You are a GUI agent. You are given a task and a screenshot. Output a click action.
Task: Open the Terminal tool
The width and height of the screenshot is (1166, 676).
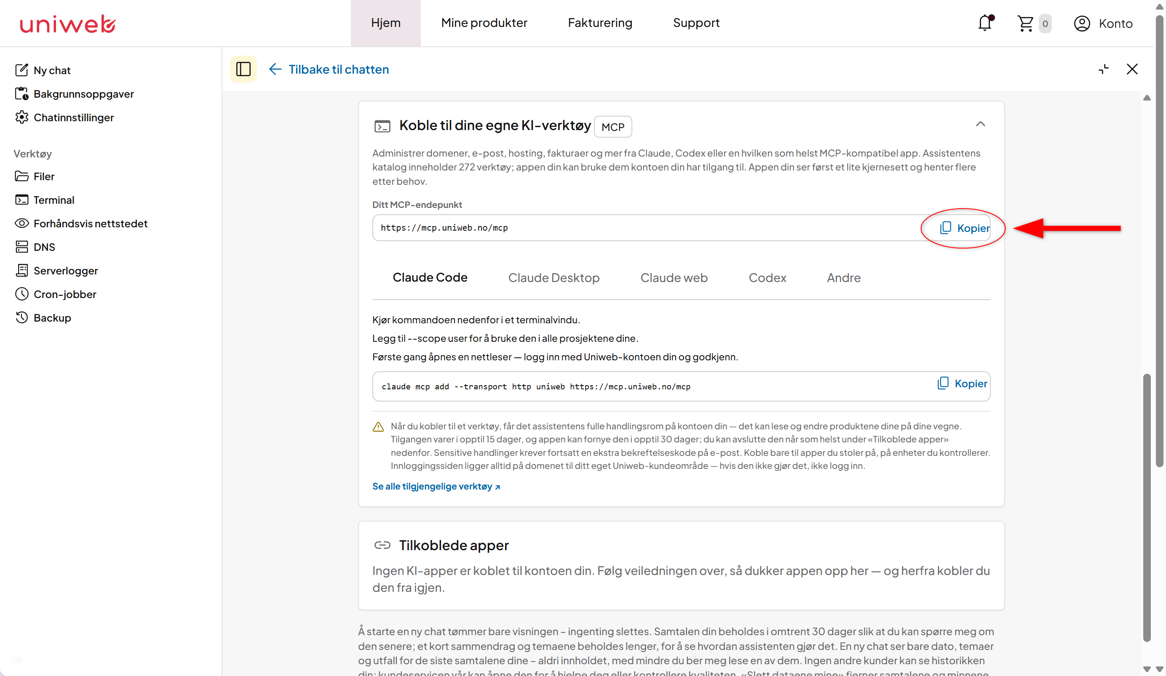pyautogui.click(x=44, y=200)
